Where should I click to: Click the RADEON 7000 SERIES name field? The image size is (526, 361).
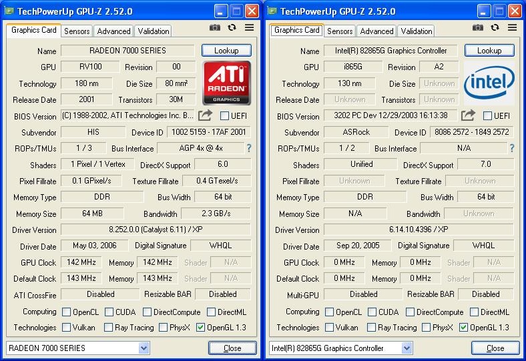coord(127,51)
